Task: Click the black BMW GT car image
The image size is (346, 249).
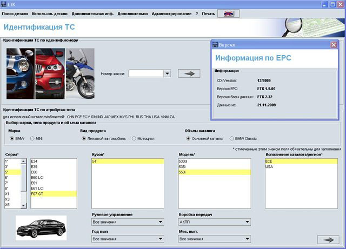Action: click(41, 228)
